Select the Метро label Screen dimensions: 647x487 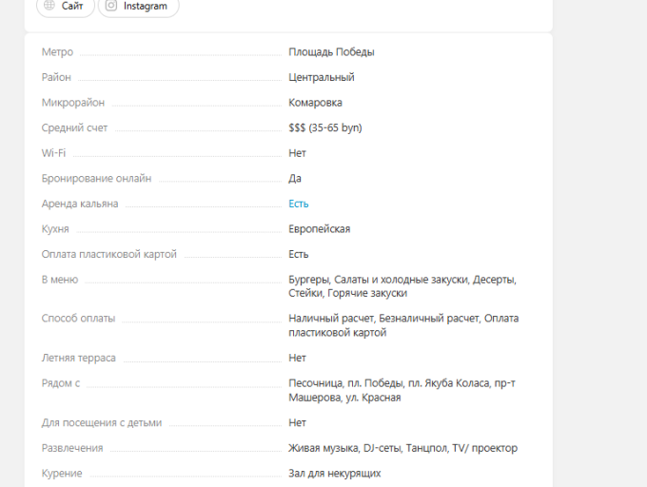point(57,52)
